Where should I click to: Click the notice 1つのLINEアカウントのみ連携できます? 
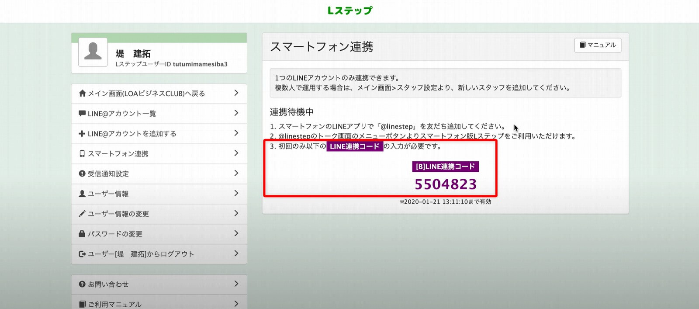pos(337,78)
